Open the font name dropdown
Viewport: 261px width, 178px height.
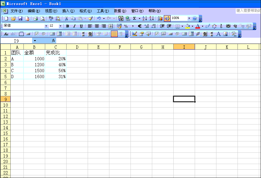point(46,26)
